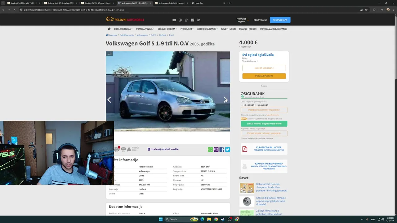Click Golf 5 breadcrumb link
The width and height of the screenshot is (397, 223).
click(x=153, y=35)
